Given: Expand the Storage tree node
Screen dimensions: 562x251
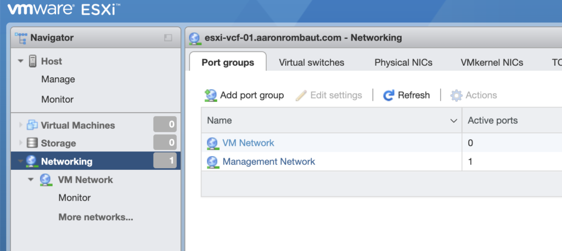Looking at the screenshot, I should point(21,143).
